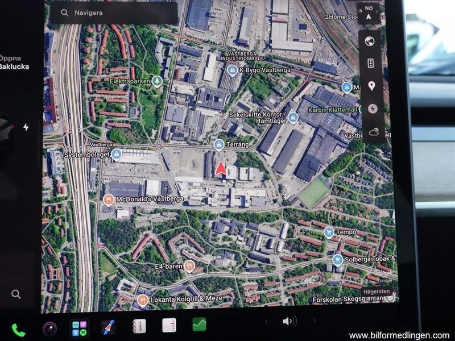Select the E4-baren restaurant marker
This screenshot has width=455, height=341.
click(x=189, y=266)
